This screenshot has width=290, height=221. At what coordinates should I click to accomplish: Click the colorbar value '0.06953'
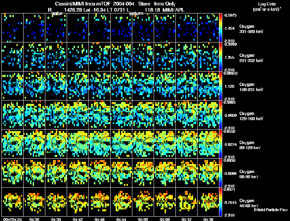pyautogui.click(x=231, y=73)
